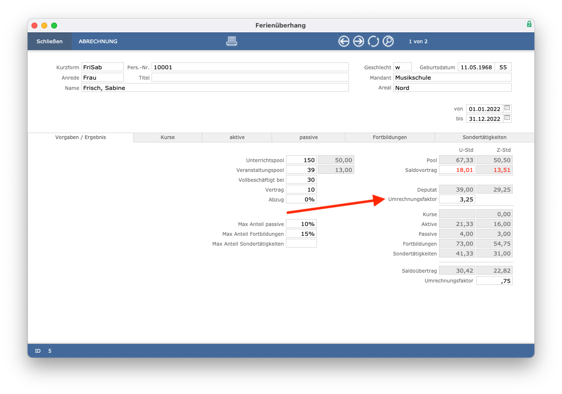Image resolution: width=562 pixels, height=394 pixels.
Task: Open the aktive tab
Action: pos(237,138)
